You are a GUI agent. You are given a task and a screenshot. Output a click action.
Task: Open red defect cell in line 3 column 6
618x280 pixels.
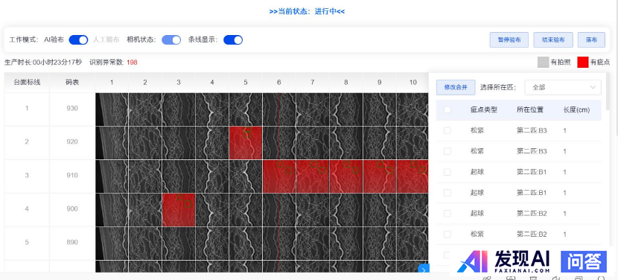tap(279, 176)
